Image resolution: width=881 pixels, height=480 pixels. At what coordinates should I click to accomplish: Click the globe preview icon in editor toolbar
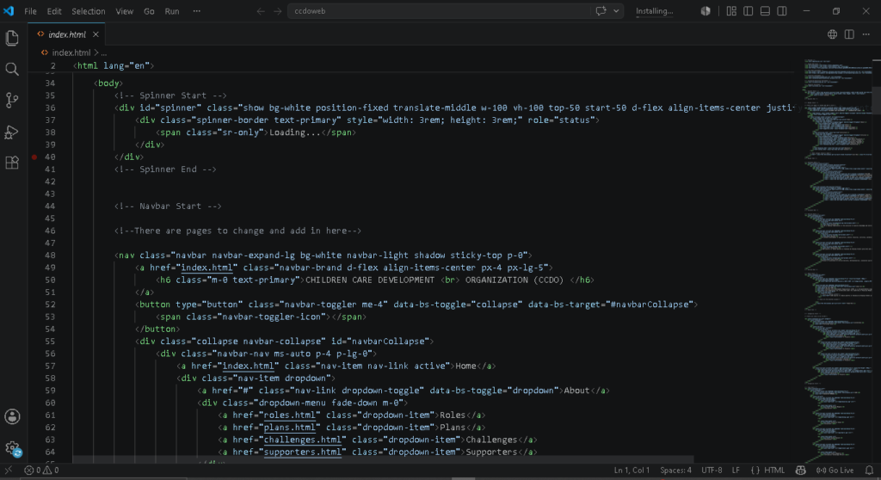tap(832, 34)
